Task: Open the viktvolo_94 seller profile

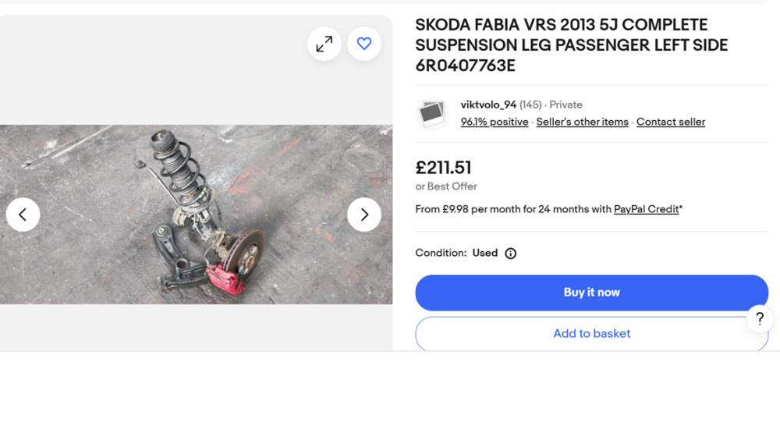Action: pos(488,105)
